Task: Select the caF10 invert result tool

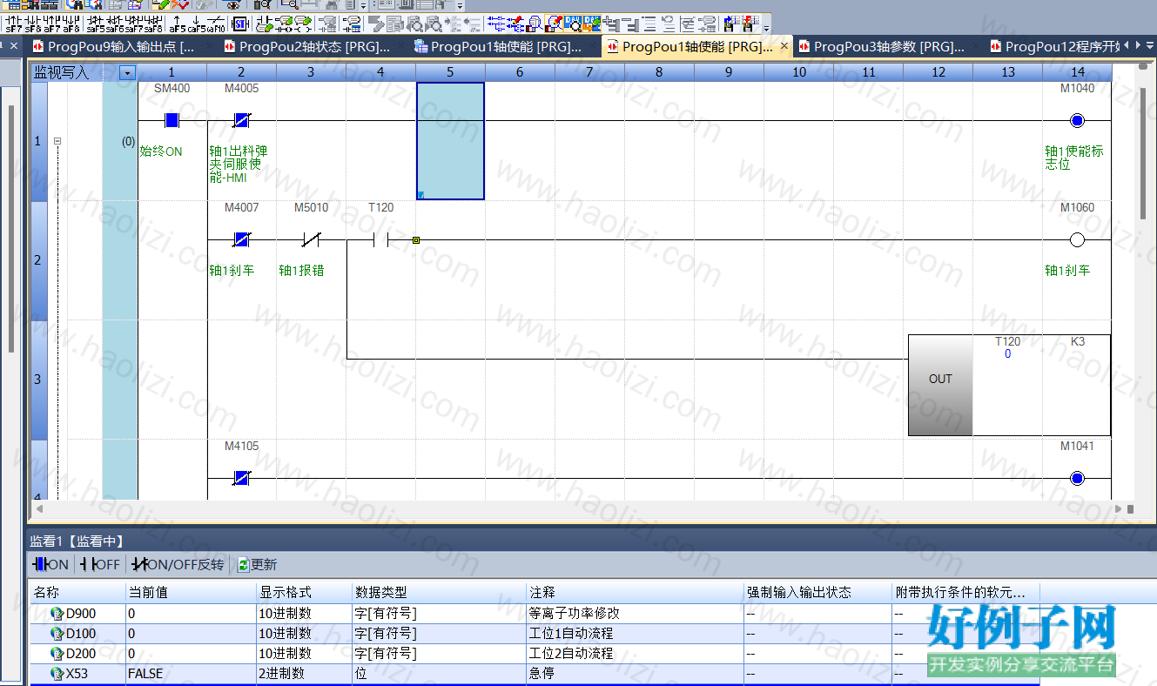Action: [x=216, y=23]
